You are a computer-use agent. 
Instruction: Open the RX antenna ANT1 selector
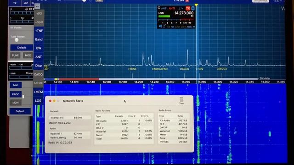164,8
